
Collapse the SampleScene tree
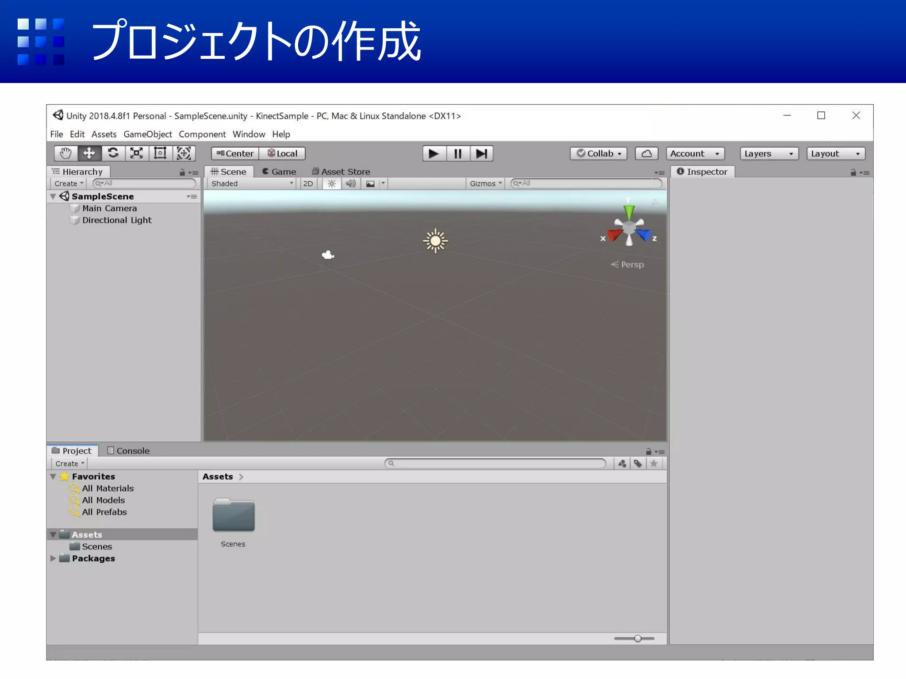pyautogui.click(x=53, y=196)
